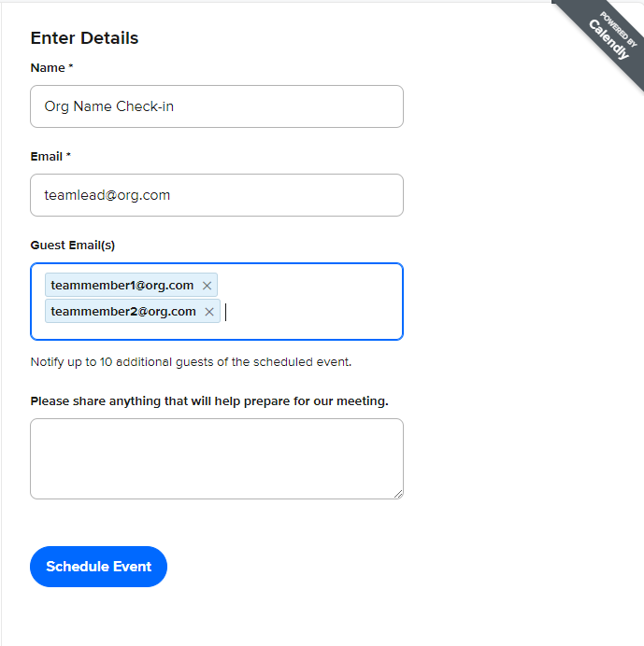Click the Calendly brand name in the ribbon
Image resolution: width=644 pixels, height=646 pixels.
click(608, 40)
